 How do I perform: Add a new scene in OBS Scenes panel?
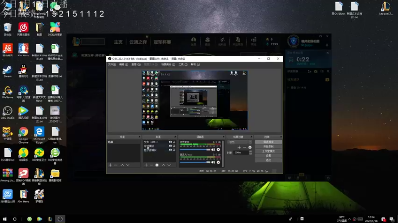point(110,165)
